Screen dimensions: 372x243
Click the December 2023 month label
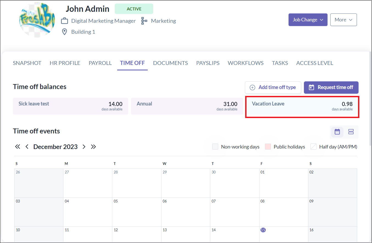[55, 147]
